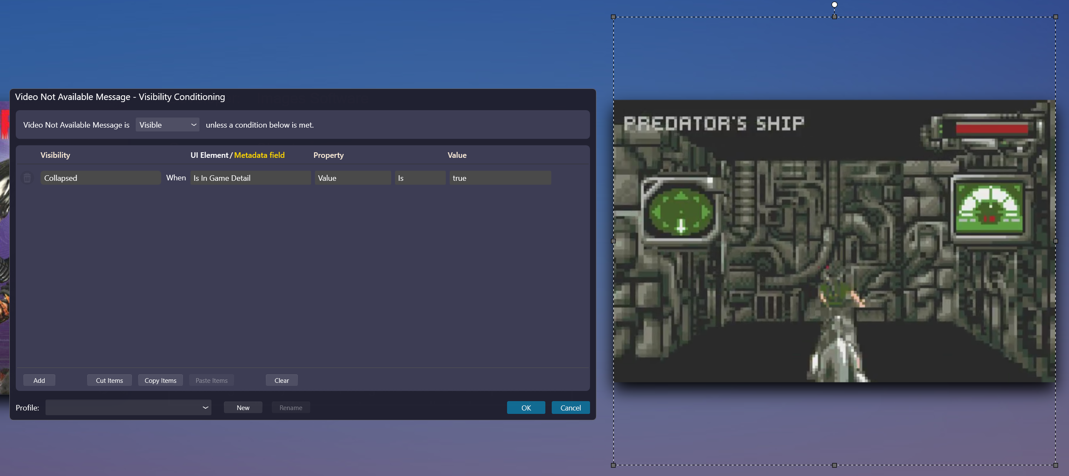The height and width of the screenshot is (476, 1069).
Task: Select the Predator's Ship video preview image
Action: click(834, 241)
